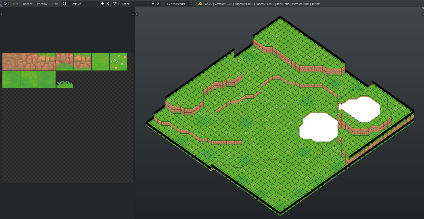Select the tall-stone dirt tile without grass
The width and height of the screenshot is (424, 219).
coord(29,62)
